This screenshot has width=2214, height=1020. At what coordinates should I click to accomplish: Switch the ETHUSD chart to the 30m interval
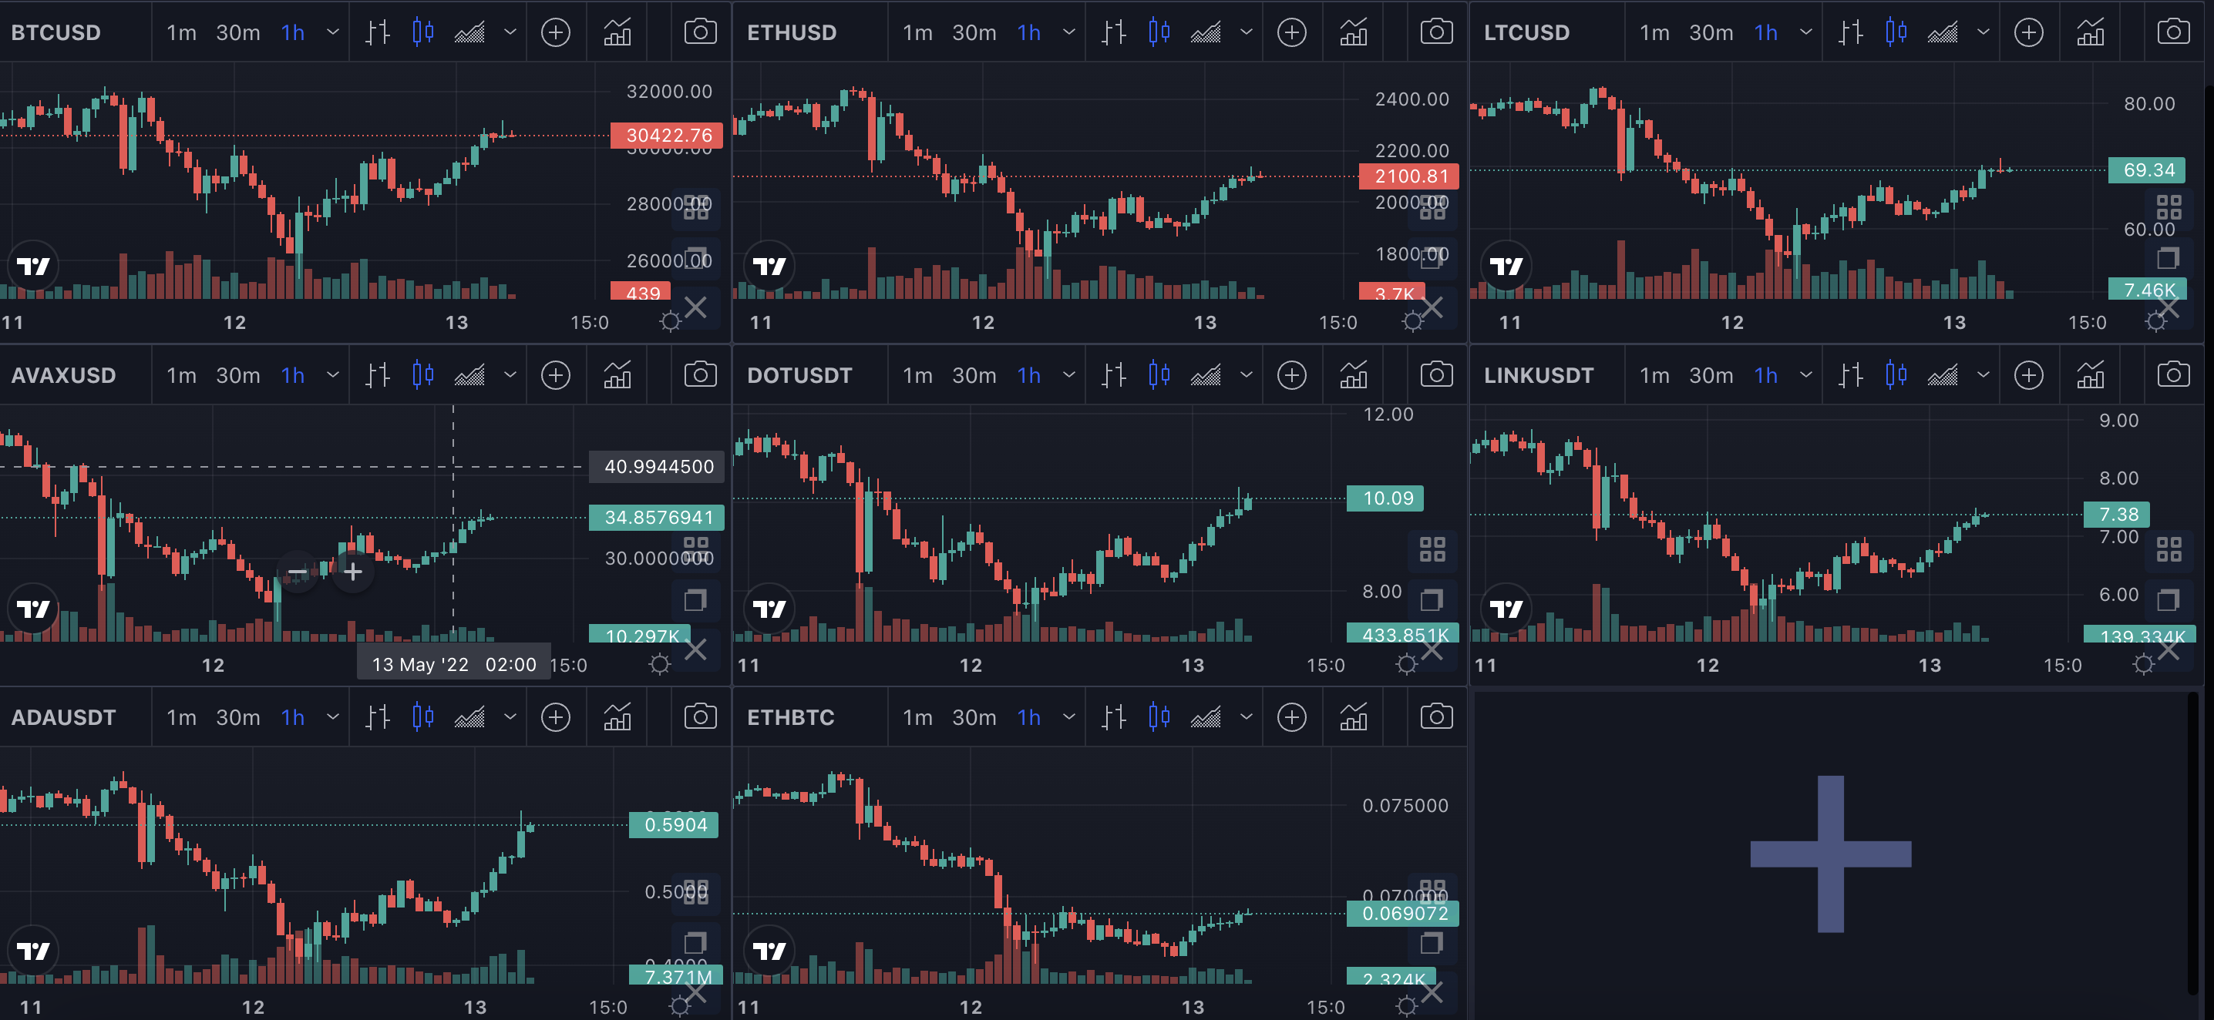(x=974, y=32)
